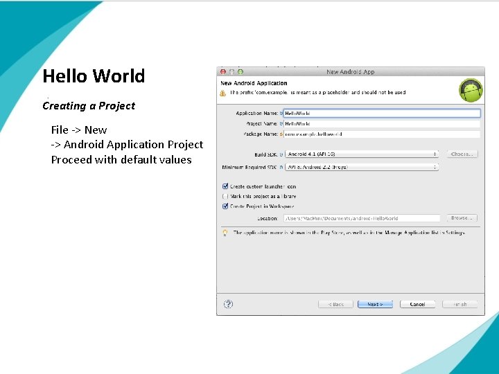499x374 pixels.
Task: Click the help question mark icon
Action: point(228,304)
